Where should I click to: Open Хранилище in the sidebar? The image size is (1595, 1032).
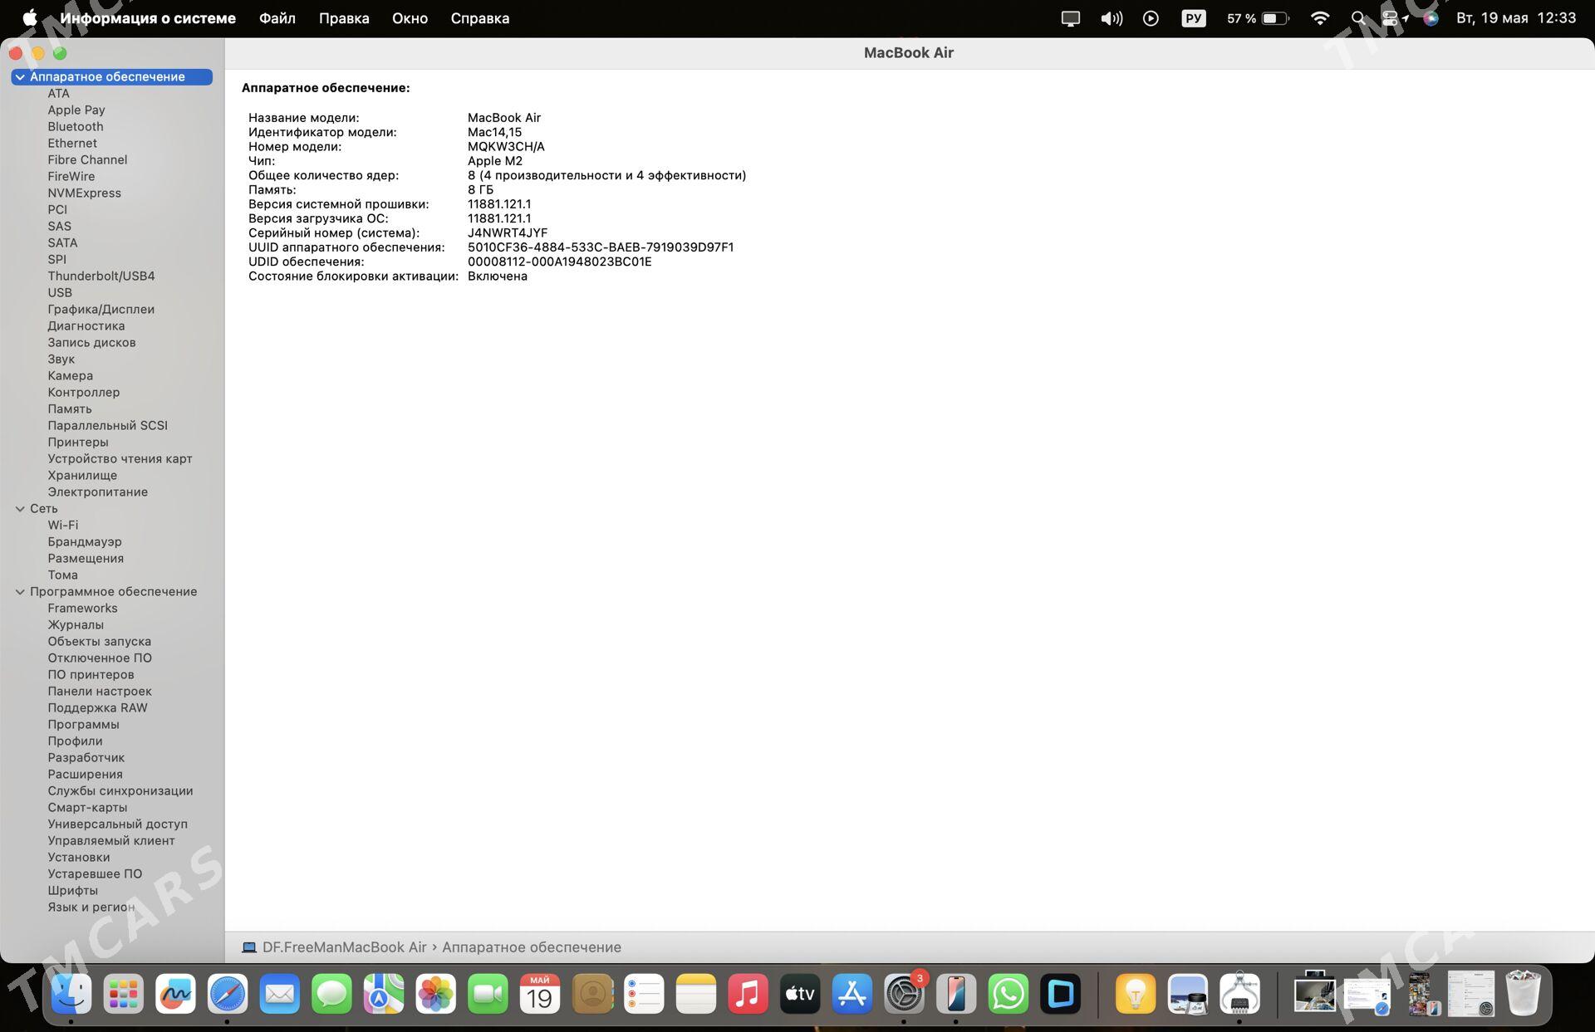pyautogui.click(x=82, y=476)
